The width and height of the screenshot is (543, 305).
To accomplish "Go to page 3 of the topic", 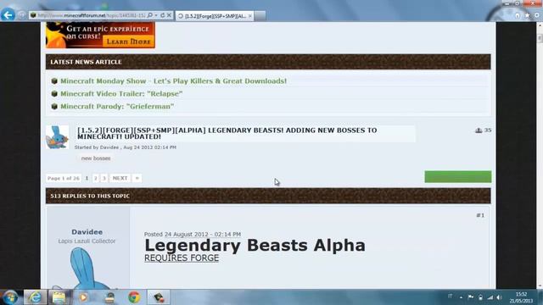I will [x=104, y=178].
